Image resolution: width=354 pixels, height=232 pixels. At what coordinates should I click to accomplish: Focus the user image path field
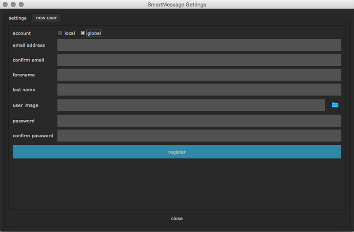pyautogui.click(x=191, y=105)
